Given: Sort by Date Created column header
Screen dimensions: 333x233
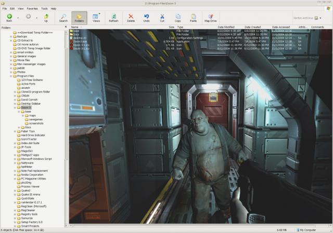Looking at the screenshot, I should tap(252, 27).
